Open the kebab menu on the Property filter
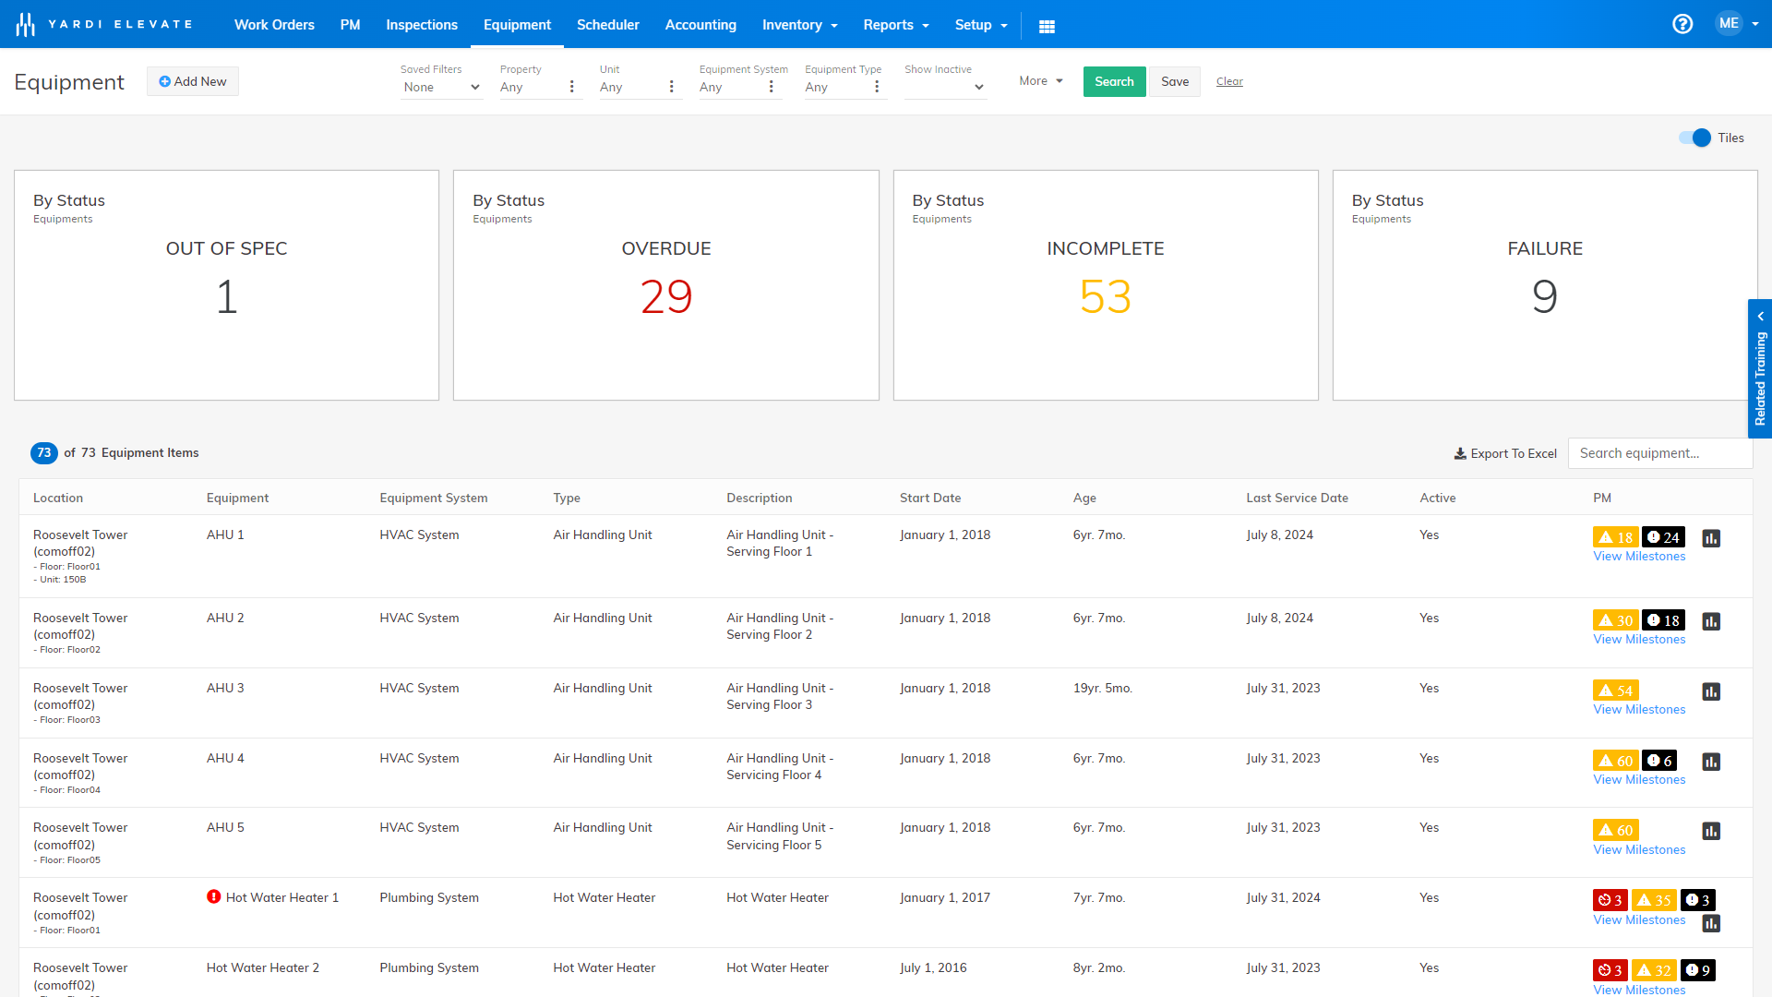Screen dimensions: 1772x997 pos(572,86)
